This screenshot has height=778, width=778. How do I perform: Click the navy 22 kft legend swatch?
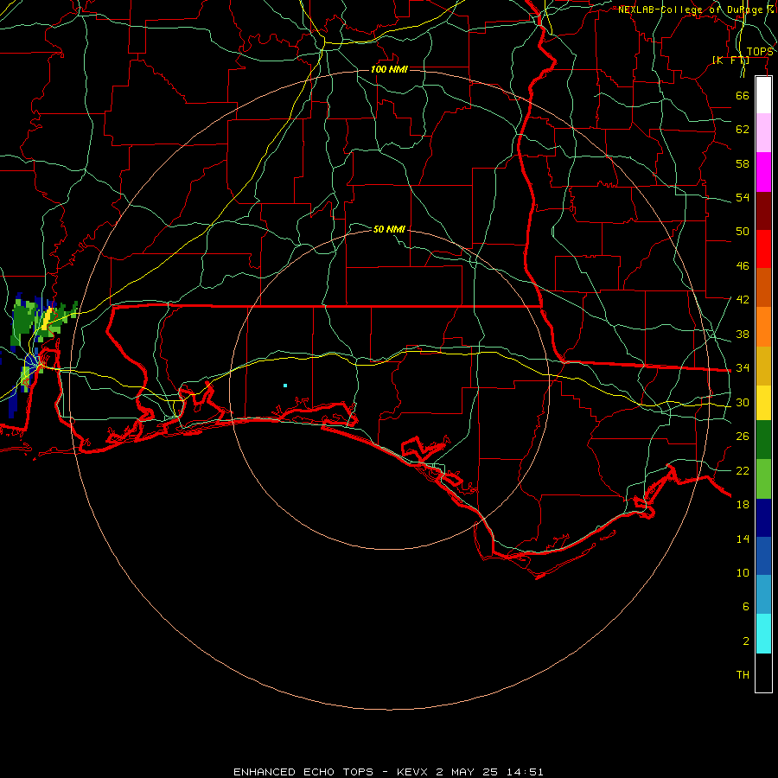(x=763, y=518)
